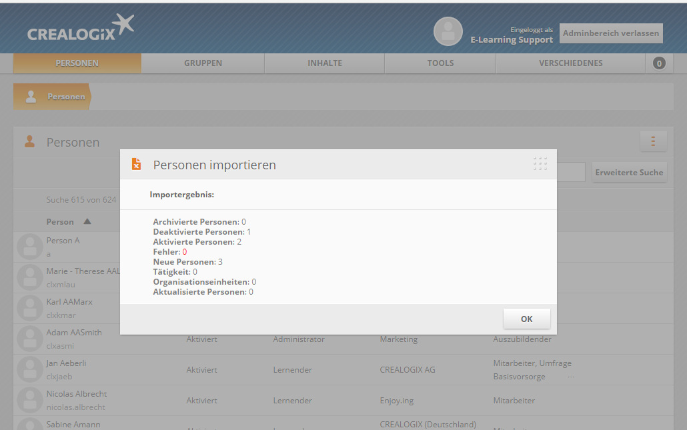The height and width of the screenshot is (430, 687).
Task: Open the GRUPPEN tab
Action: [203, 63]
